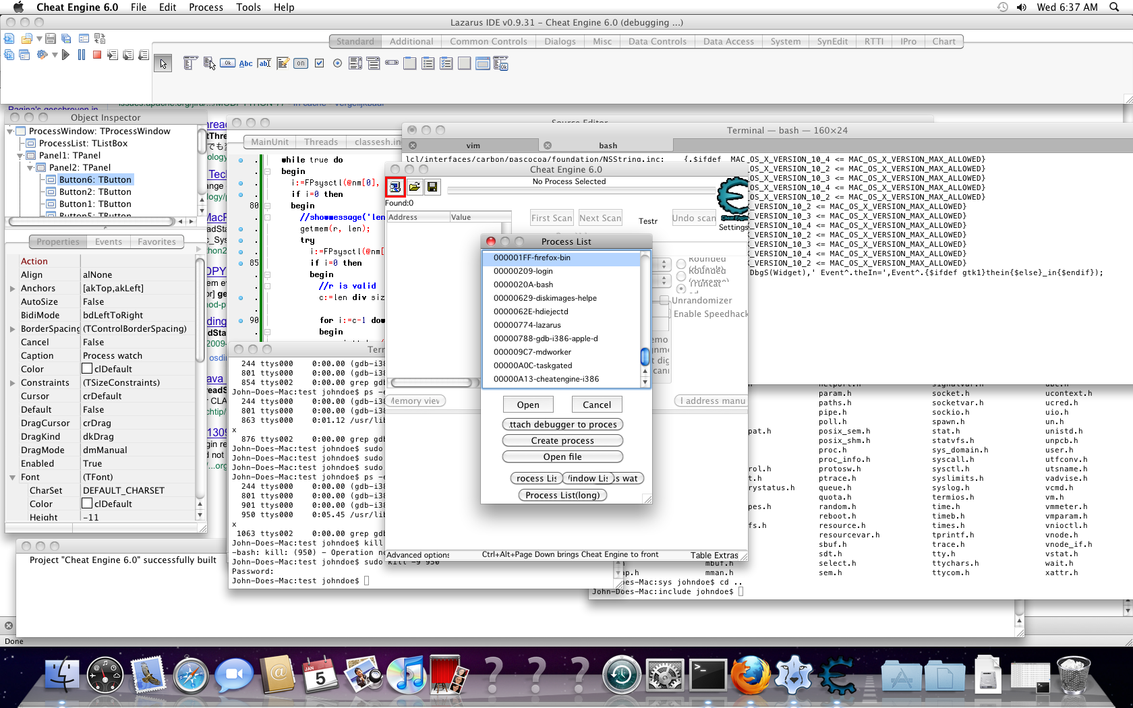Viewport: 1133px width, 708px height.
Task: Collapse the Panel2: TPanel tree node
Action: pos(30,168)
